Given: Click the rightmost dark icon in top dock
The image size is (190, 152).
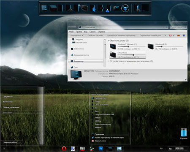Looking at the screenshot, I should point(145,8).
